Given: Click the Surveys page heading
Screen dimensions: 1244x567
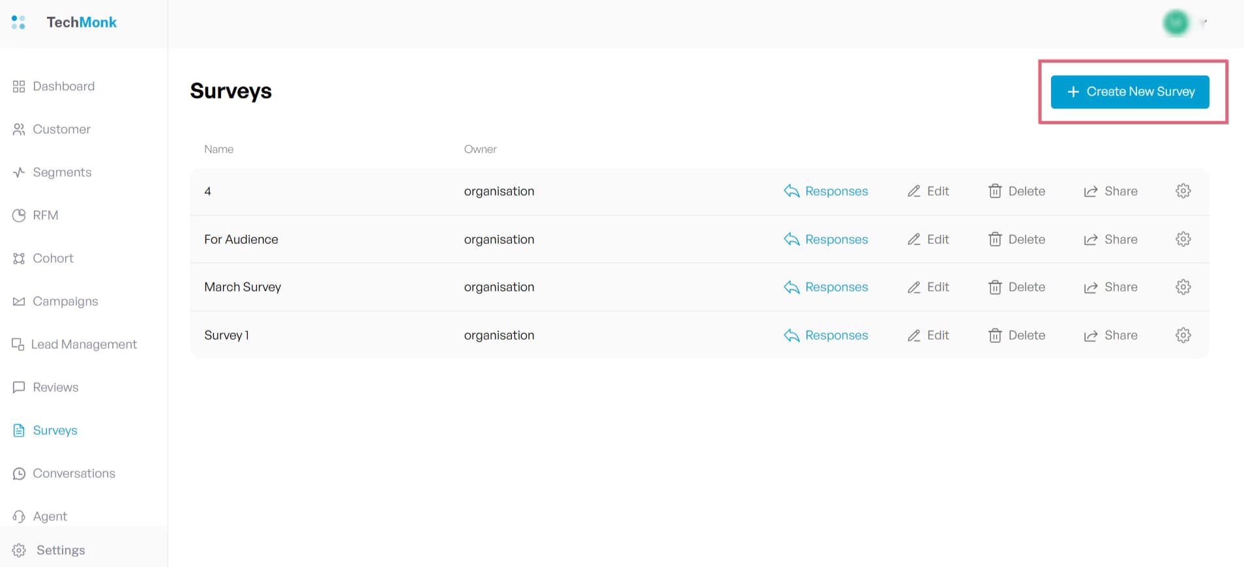Looking at the screenshot, I should coord(231,91).
